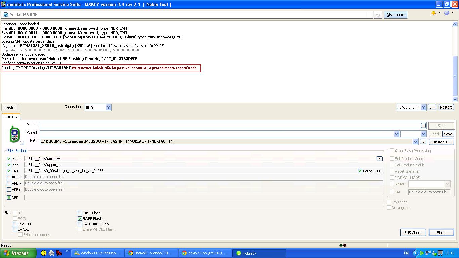The height and width of the screenshot is (258, 459).
Task: Click the EN language indicator
Action: [x=406, y=253]
